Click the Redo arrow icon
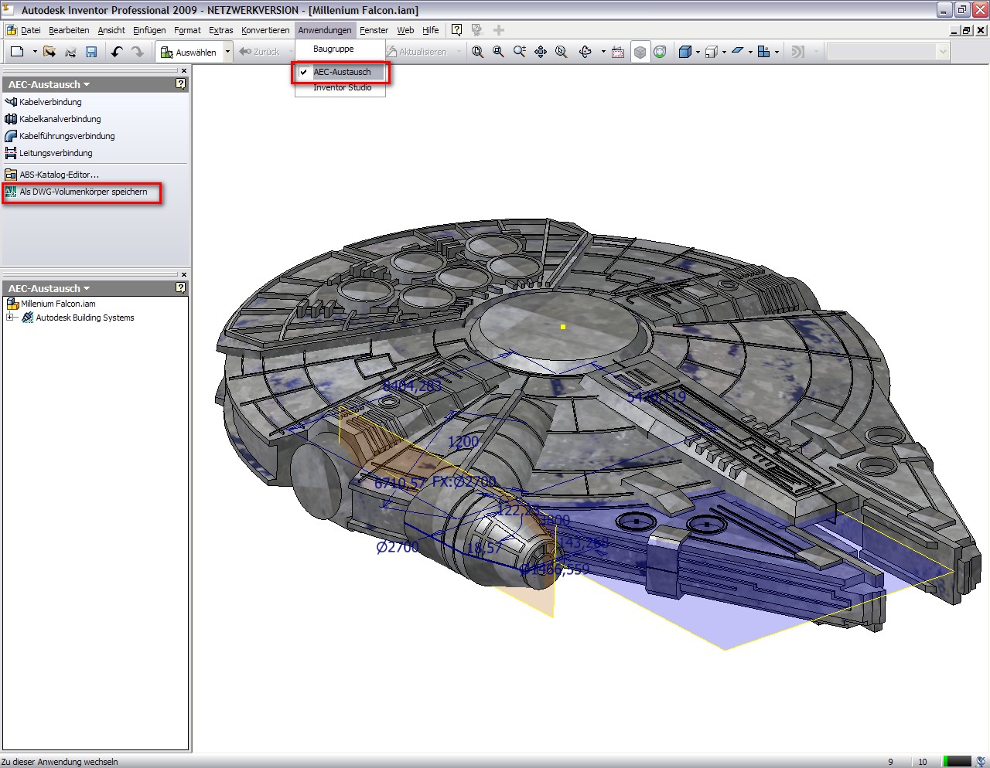 pos(138,52)
